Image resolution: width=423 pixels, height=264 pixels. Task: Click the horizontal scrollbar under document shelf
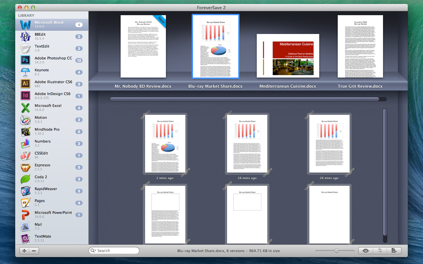pos(245,99)
